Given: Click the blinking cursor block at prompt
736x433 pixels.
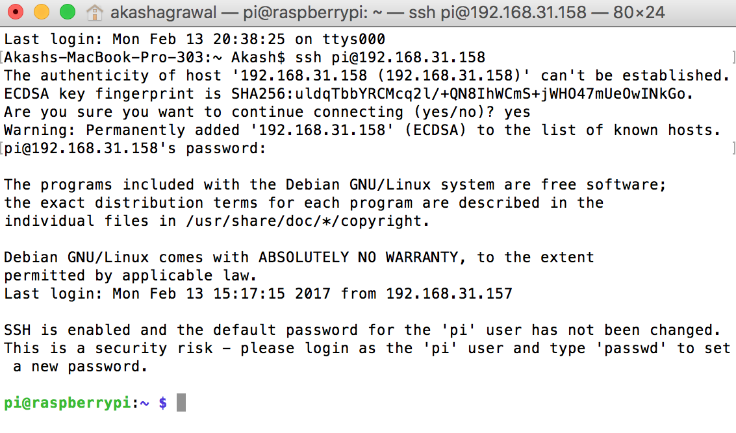Looking at the screenshot, I should [181, 403].
